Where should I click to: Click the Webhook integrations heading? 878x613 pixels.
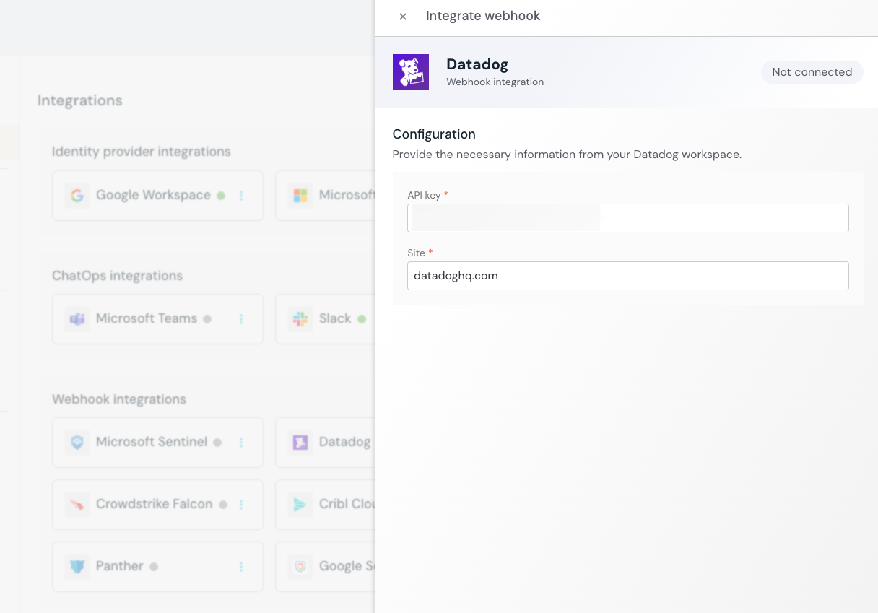pyautogui.click(x=119, y=399)
